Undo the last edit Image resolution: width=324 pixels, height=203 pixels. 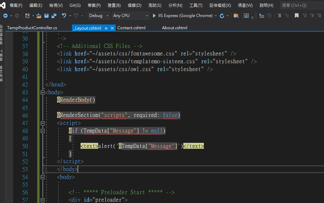click(64, 16)
